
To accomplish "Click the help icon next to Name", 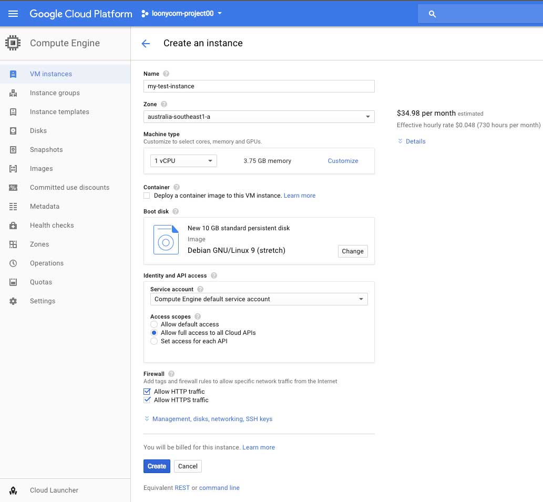I will pyautogui.click(x=166, y=74).
